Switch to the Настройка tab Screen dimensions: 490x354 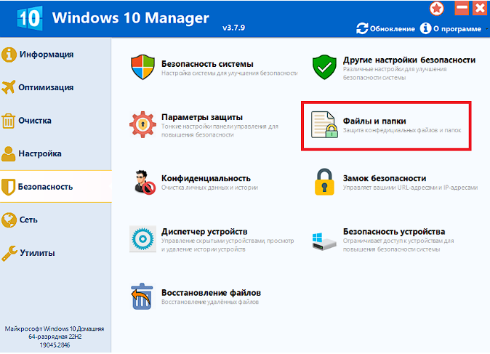[56, 153]
